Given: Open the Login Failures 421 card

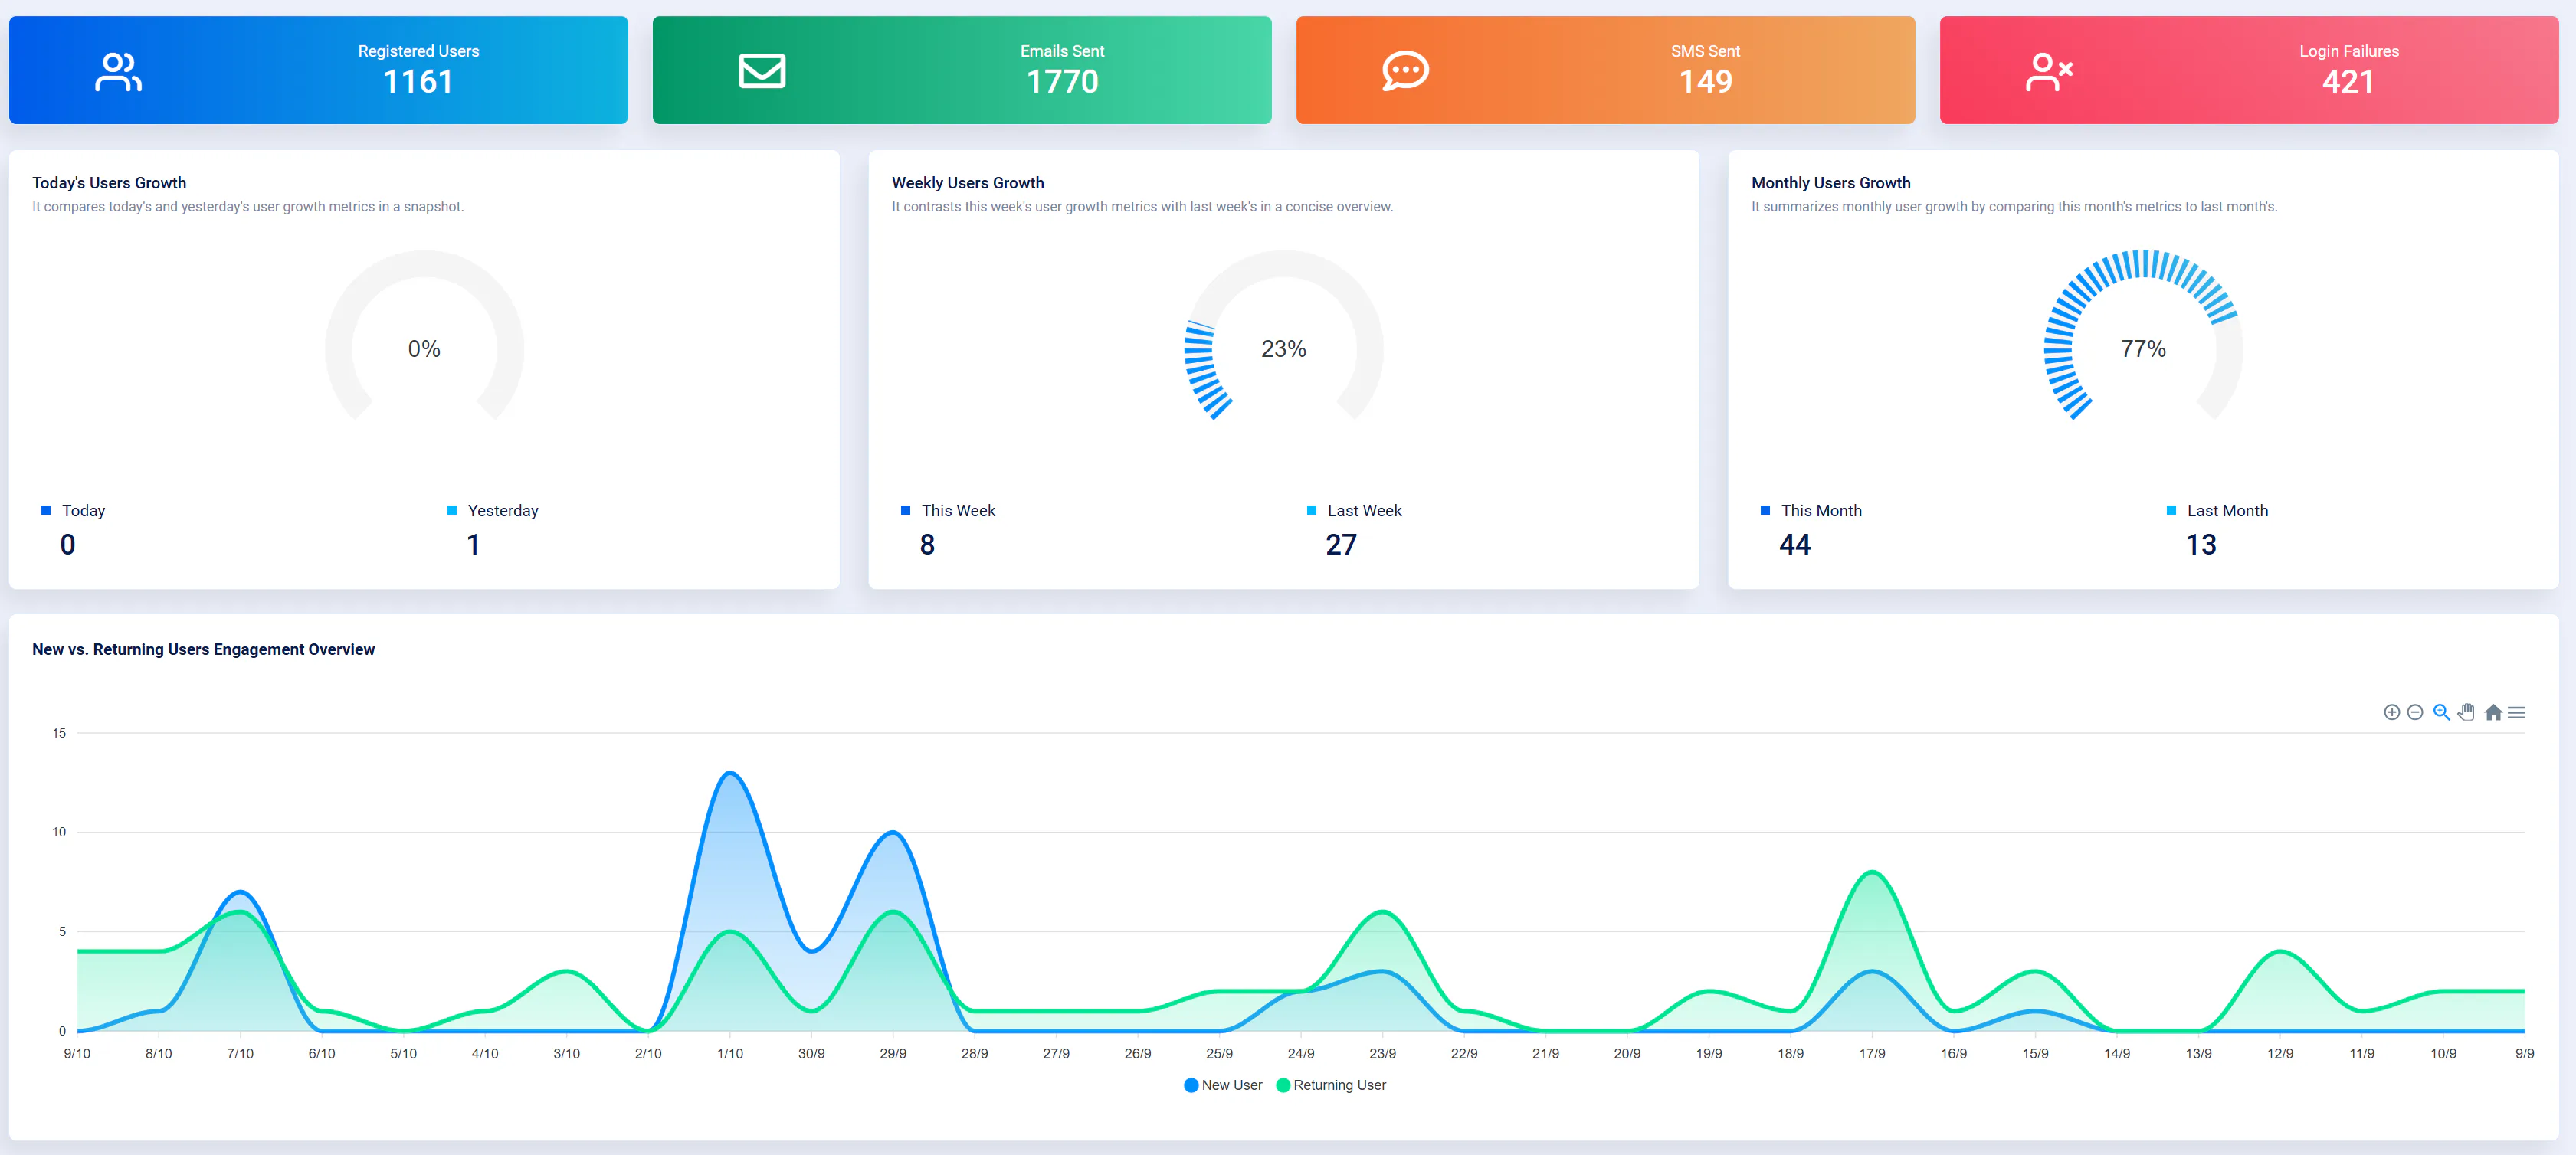Looking at the screenshot, I should [x=2247, y=69].
